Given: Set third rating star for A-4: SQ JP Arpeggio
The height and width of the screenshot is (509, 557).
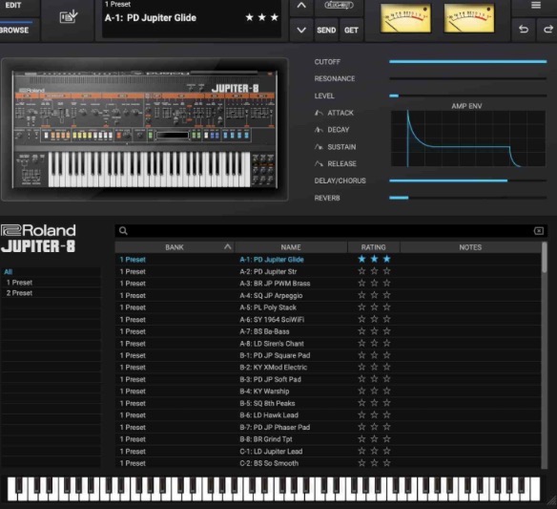Looking at the screenshot, I should 387,295.
